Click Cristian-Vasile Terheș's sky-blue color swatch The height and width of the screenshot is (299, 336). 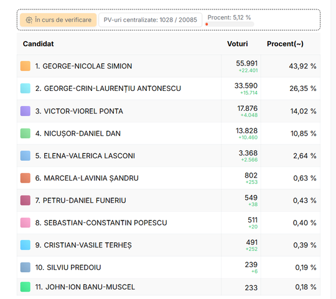(26, 245)
